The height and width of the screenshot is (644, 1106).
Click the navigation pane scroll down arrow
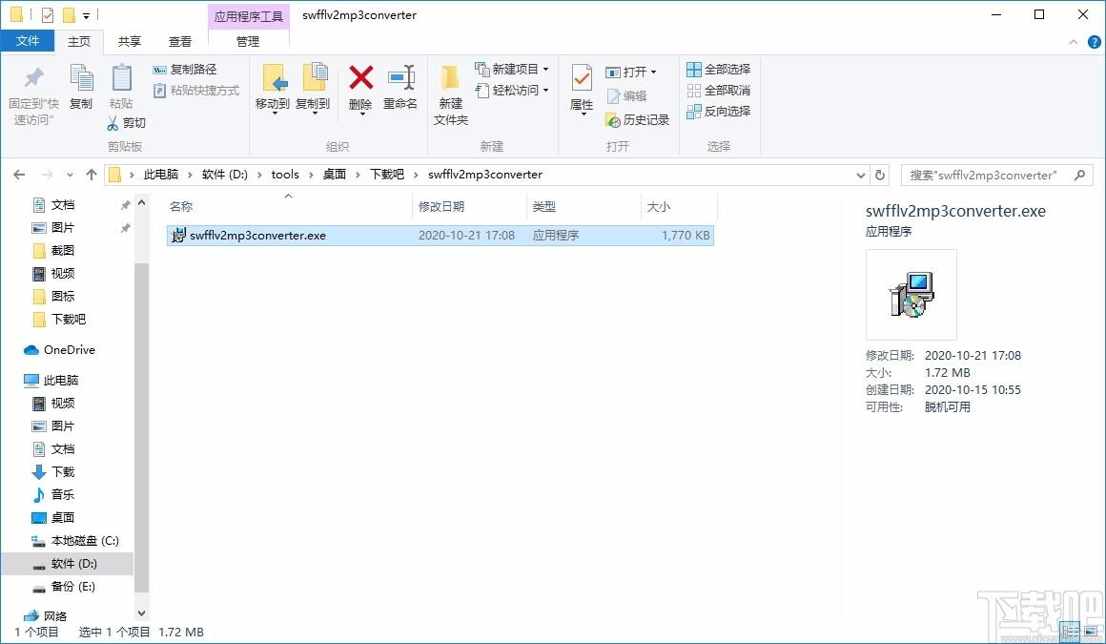point(142,613)
